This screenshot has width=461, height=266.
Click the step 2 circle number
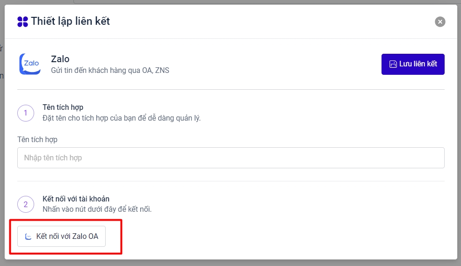click(x=25, y=204)
